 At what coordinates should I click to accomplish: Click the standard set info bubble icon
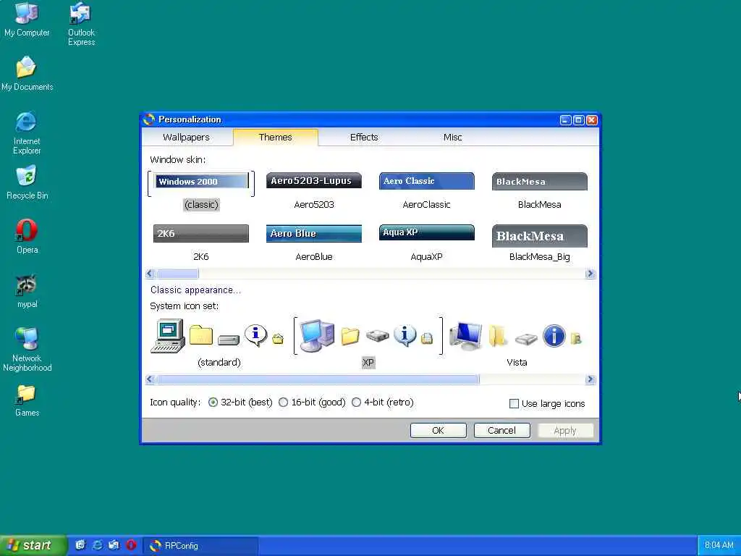255,336
